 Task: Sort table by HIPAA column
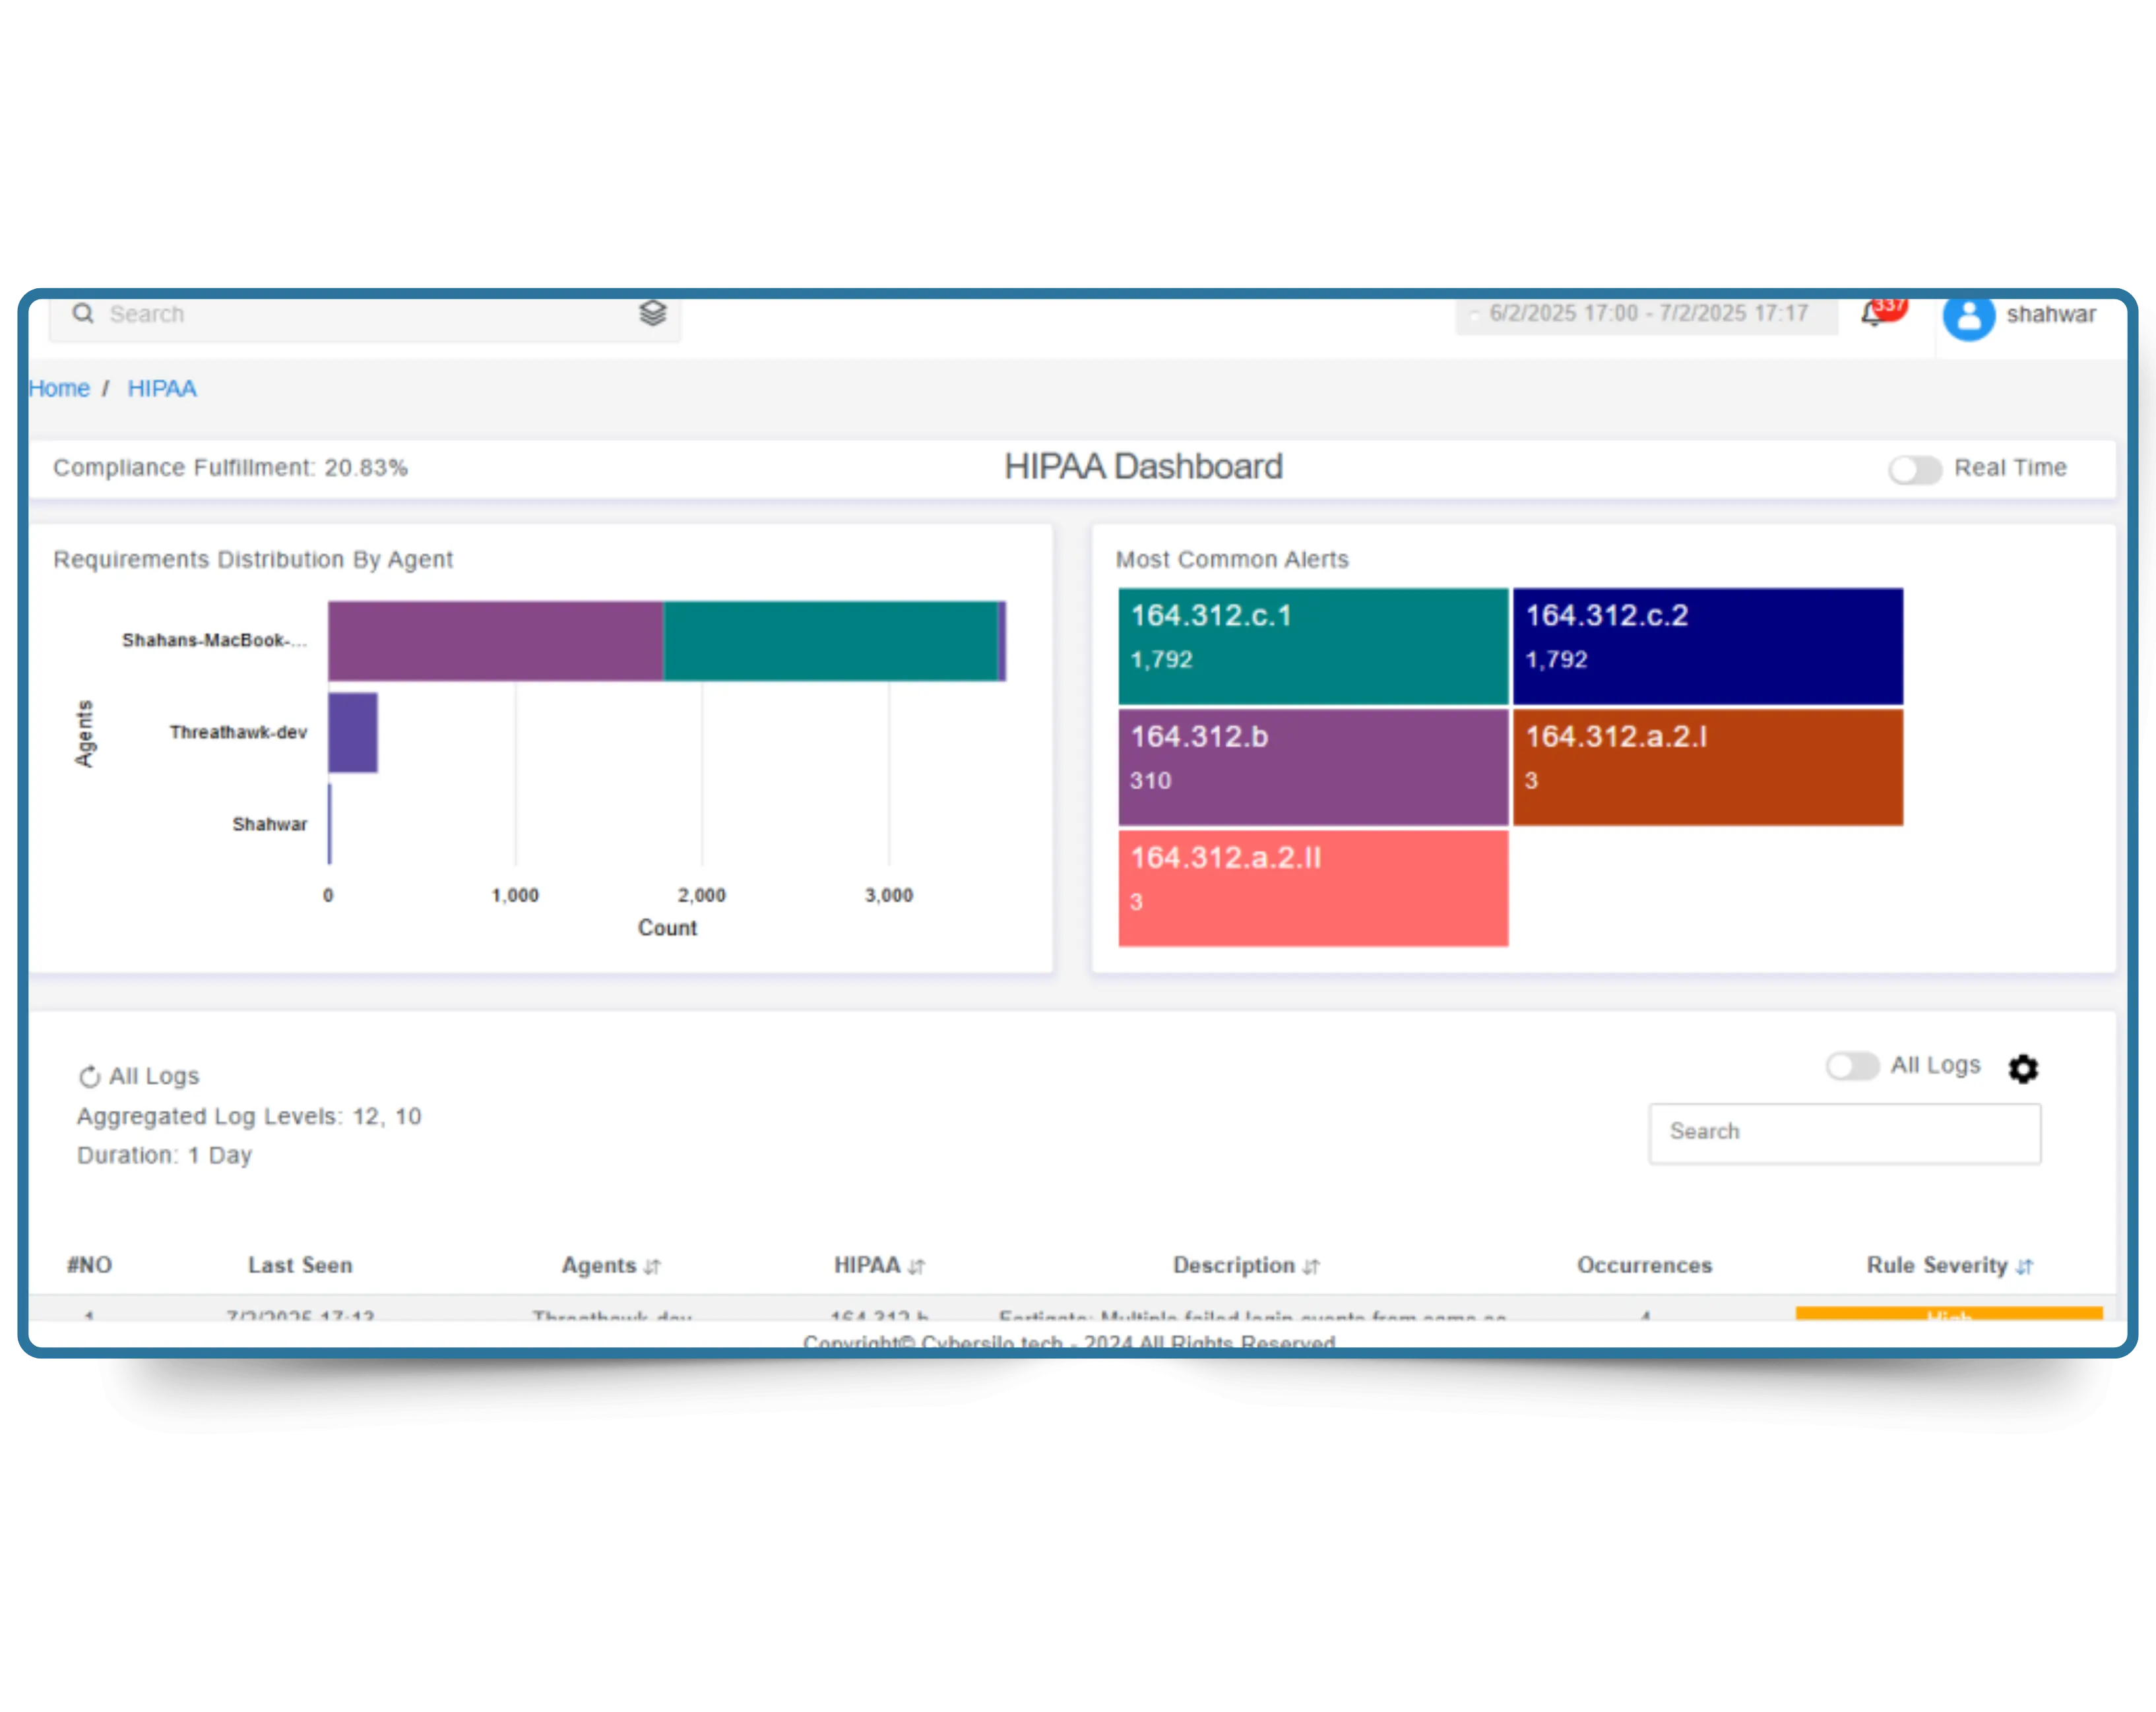[x=916, y=1266]
